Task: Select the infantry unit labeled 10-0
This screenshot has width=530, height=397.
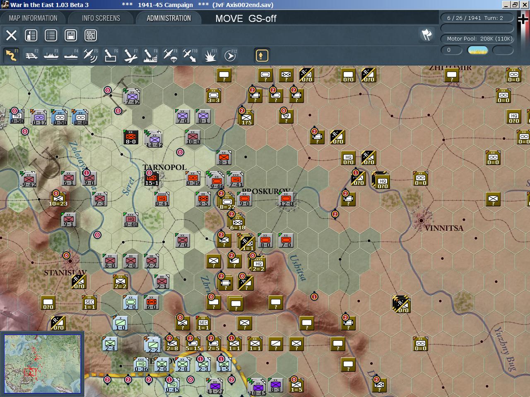Action: (x=193, y=137)
